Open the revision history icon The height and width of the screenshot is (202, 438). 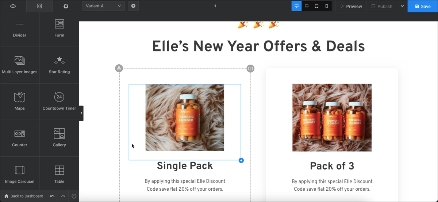coord(74,196)
